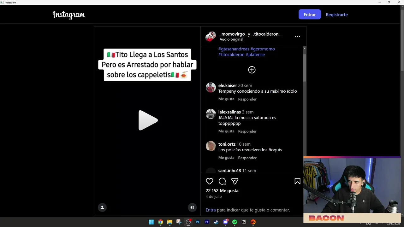Viewport: 404px width, 227px height.
Task: Click the Instagram logo
Action: pyautogui.click(x=69, y=15)
